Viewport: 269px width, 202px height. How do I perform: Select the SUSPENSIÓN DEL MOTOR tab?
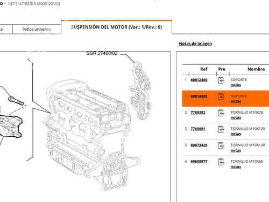[117, 27]
